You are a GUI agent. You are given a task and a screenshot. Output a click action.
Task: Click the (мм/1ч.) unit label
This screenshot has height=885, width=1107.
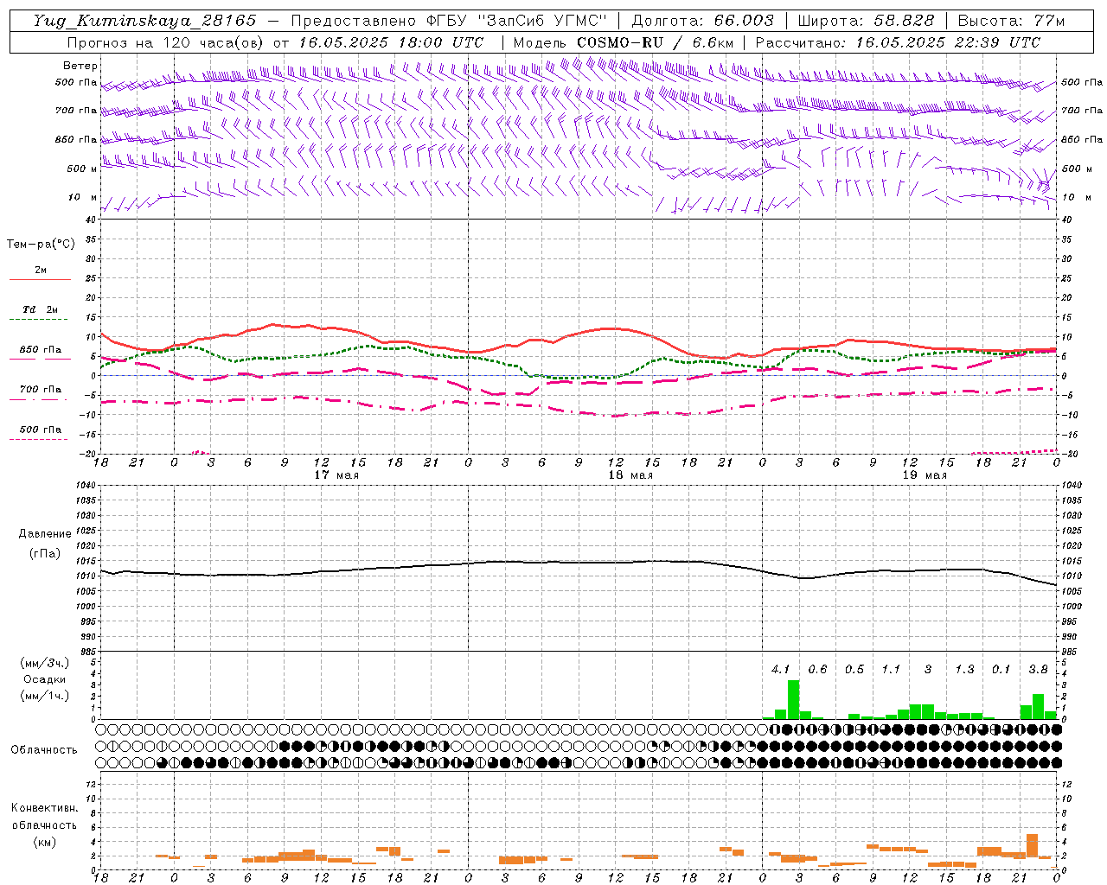tap(44, 696)
